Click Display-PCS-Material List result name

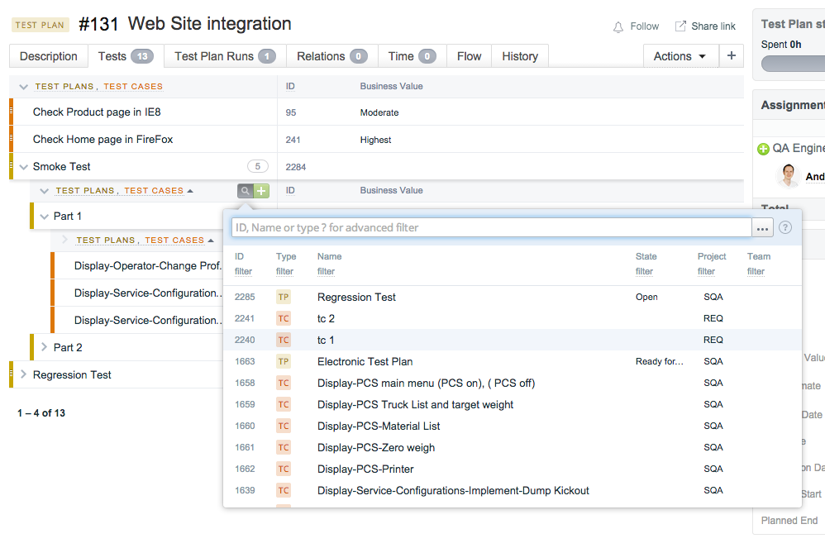click(x=379, y=426)
